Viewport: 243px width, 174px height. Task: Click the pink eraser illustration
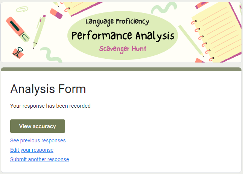click(x=56, y=13)
